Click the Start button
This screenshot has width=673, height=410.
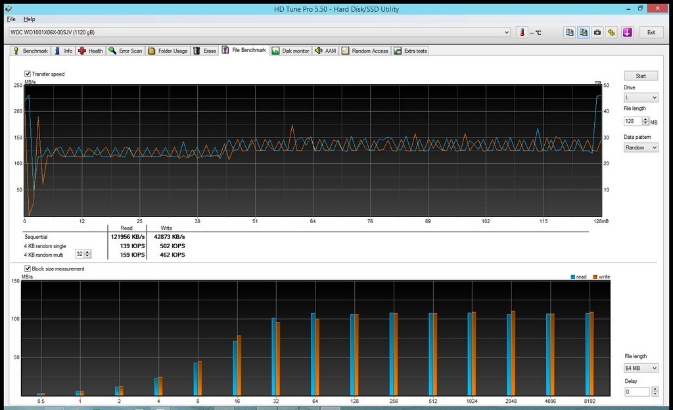(641, 76)
